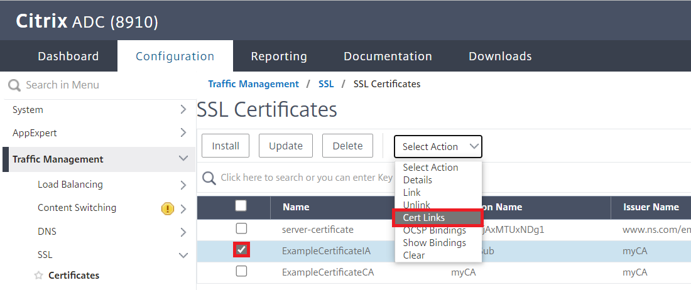Image resolution: width=691 pixels, height=290 pixels.
Task: Follow the Traffic Management breadcrumb link
Action: 253,84
